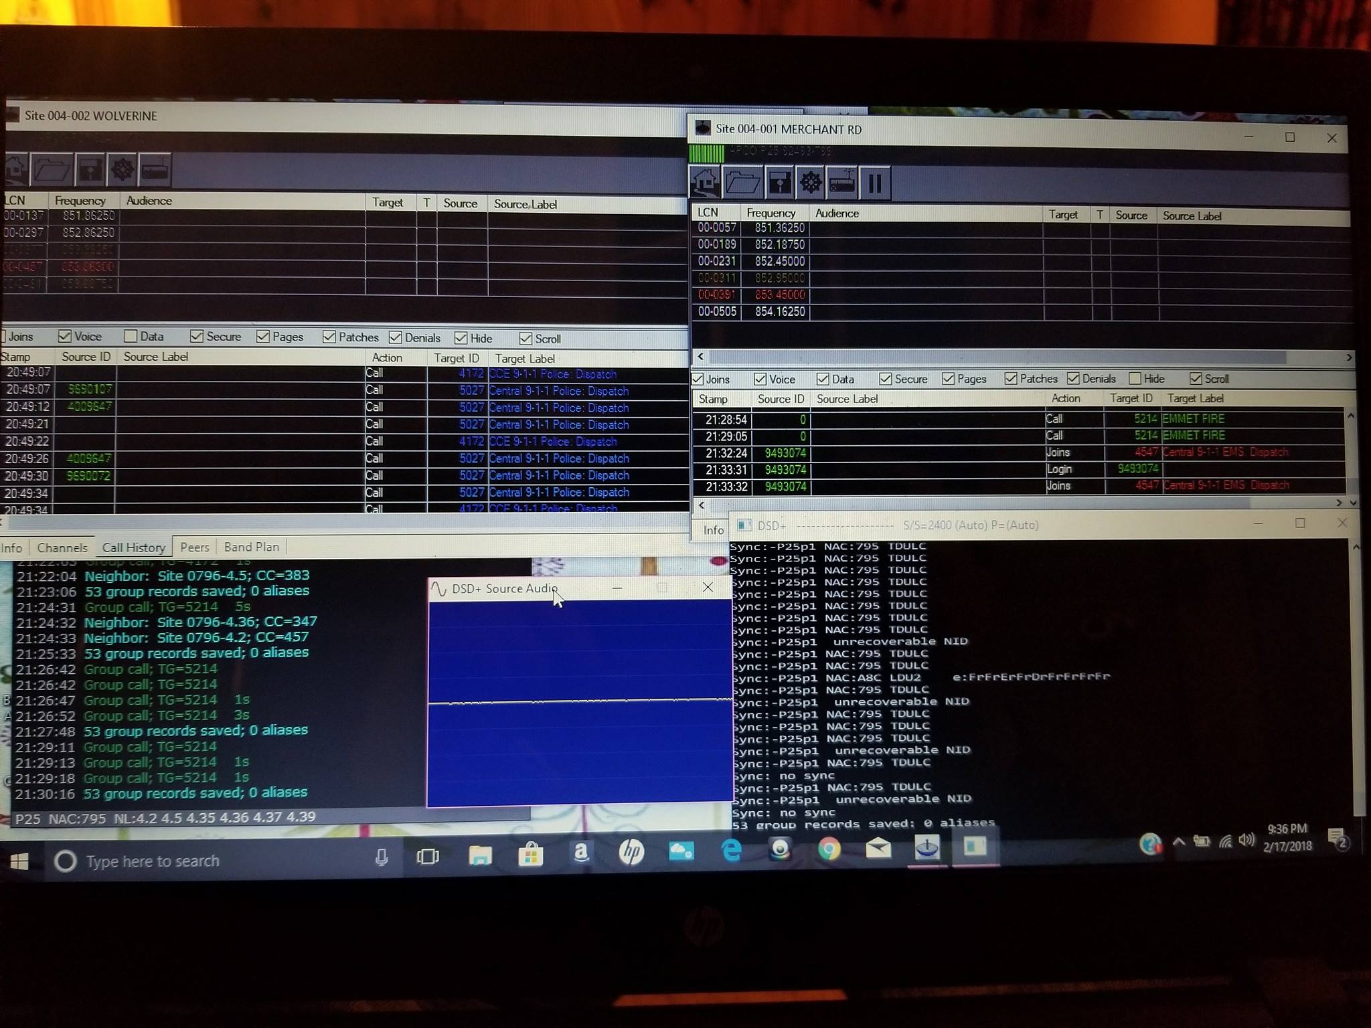Open folder icon in Merchant Rd toolbar

point(742,182)
